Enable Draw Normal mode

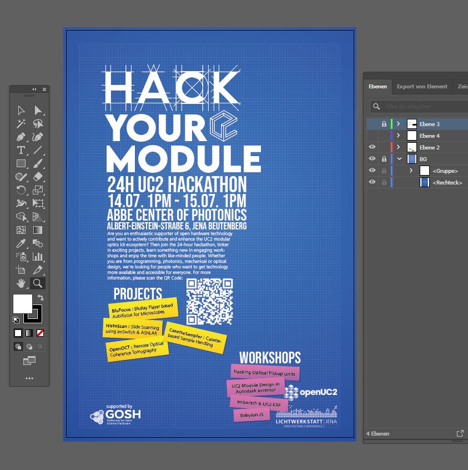coord(18,347)
